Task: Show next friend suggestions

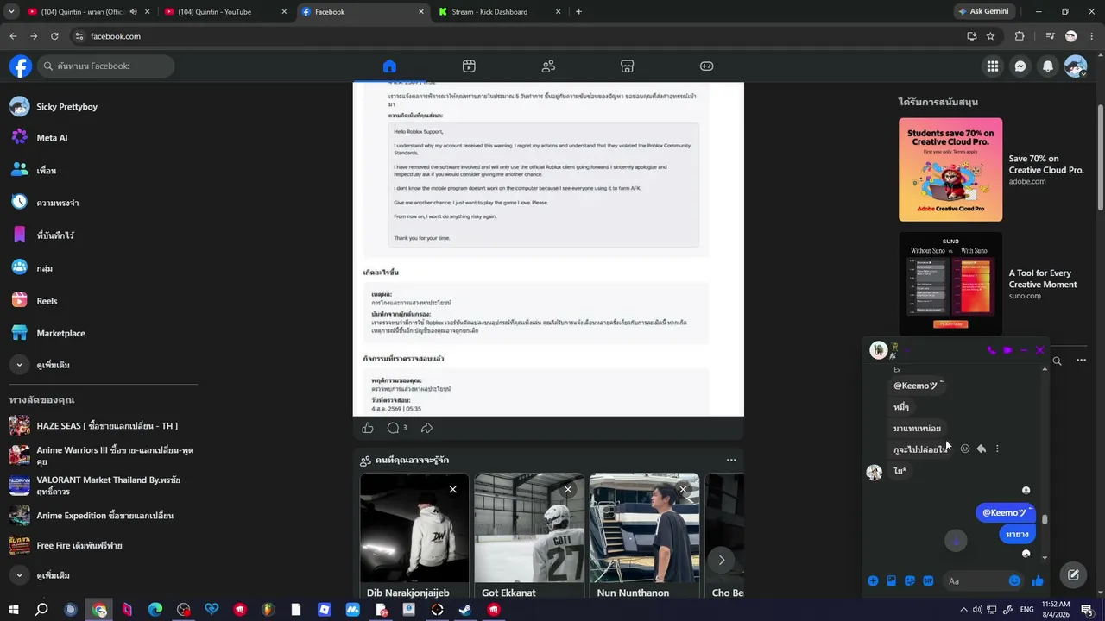Action: (722, 560)
